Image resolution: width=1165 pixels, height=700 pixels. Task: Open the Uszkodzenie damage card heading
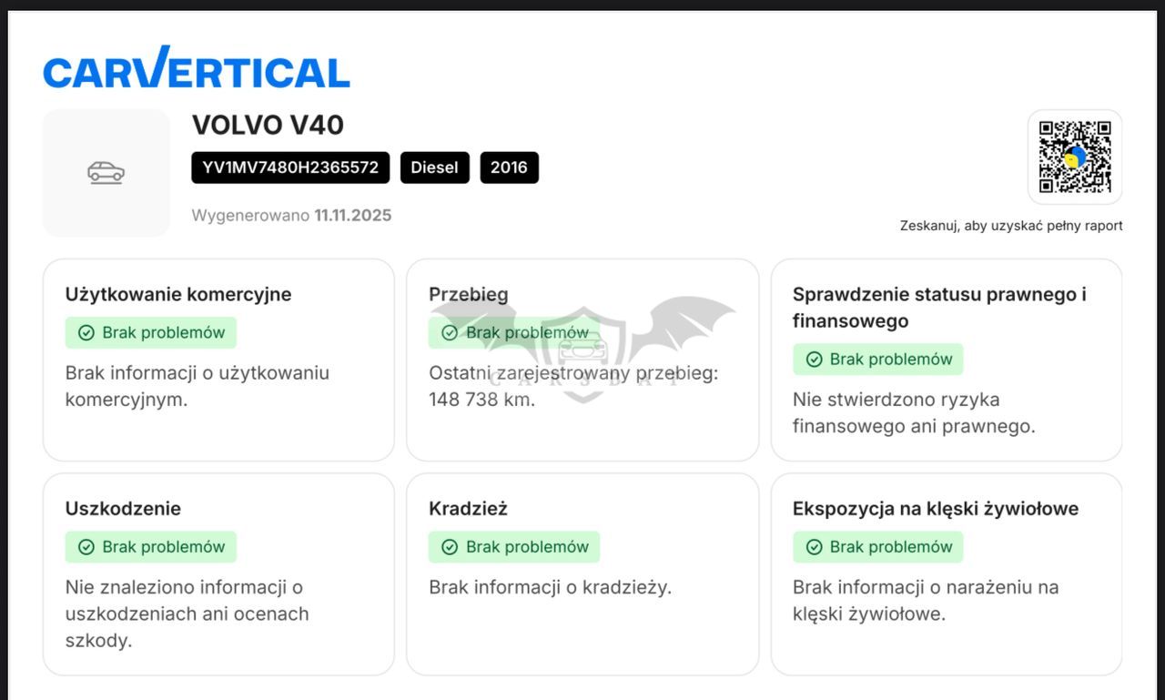[x=123, y=509]
